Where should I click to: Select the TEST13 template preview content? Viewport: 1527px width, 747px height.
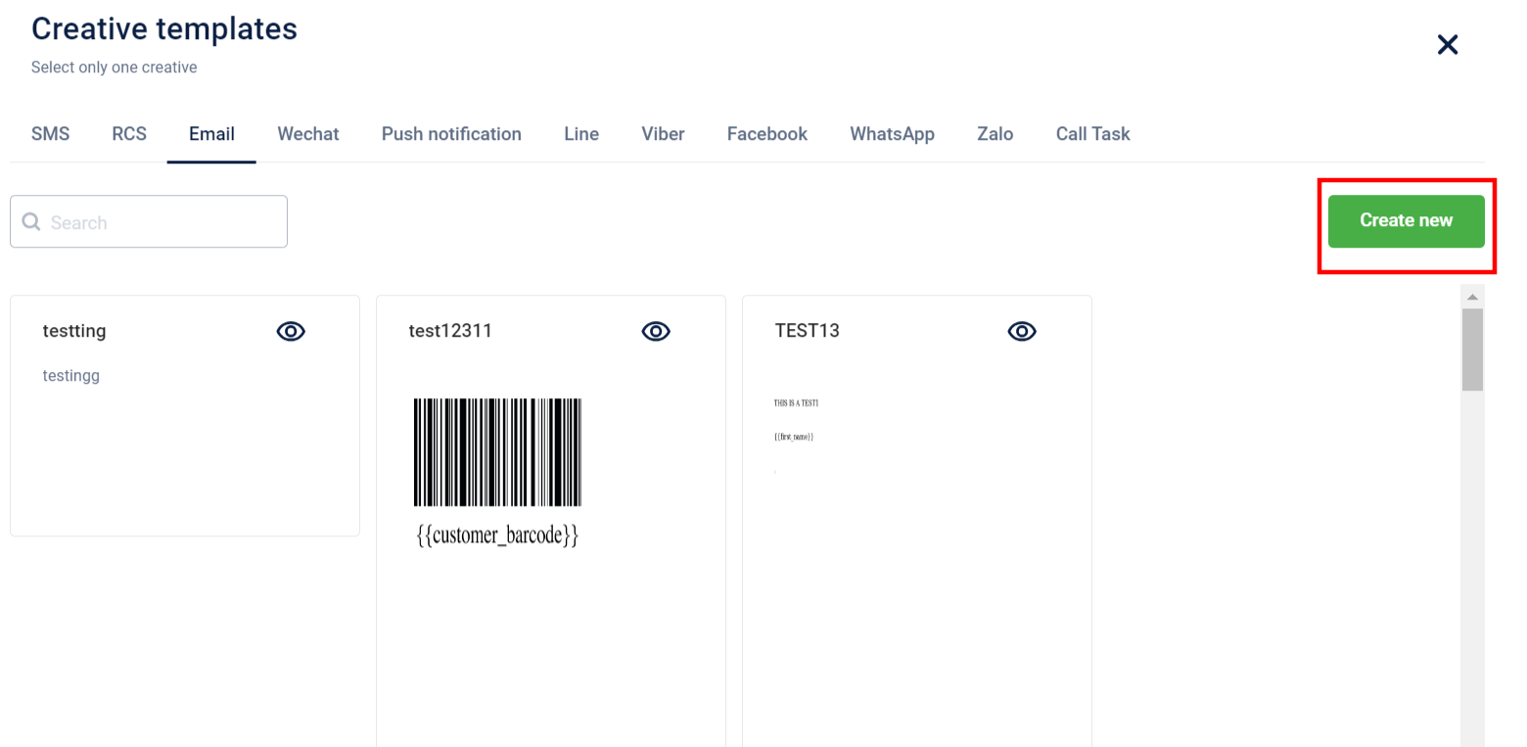click(796, 437)
